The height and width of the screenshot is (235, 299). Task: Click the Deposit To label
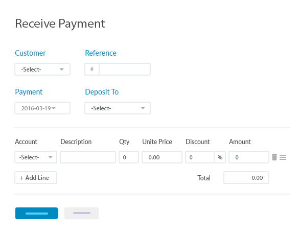102,92
